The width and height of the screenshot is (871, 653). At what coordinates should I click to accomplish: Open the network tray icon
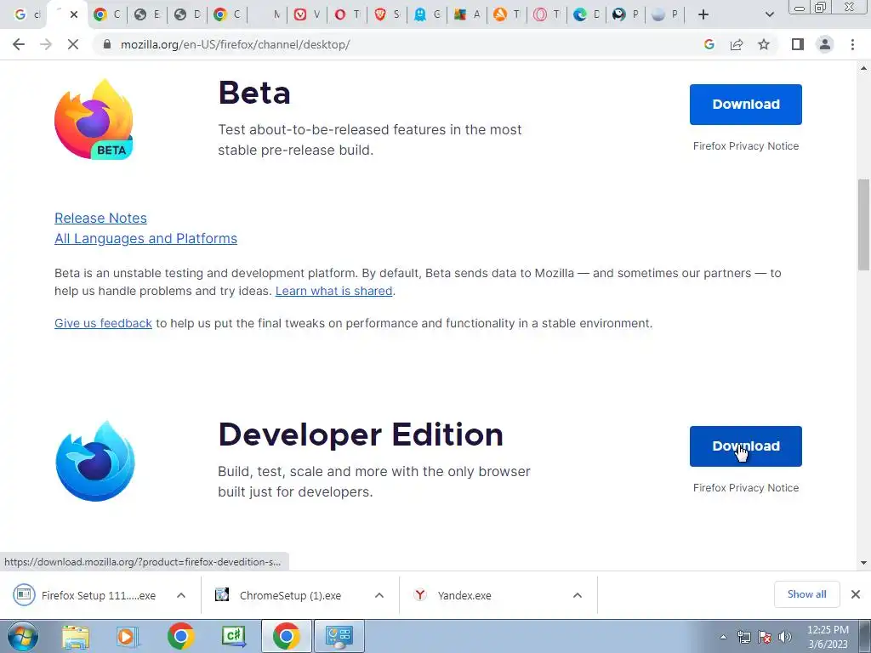743,637
